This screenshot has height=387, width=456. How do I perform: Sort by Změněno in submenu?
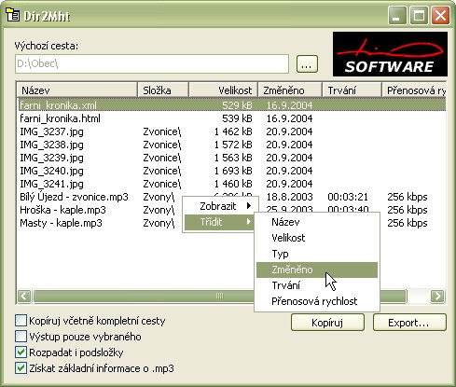coord(317,270)
